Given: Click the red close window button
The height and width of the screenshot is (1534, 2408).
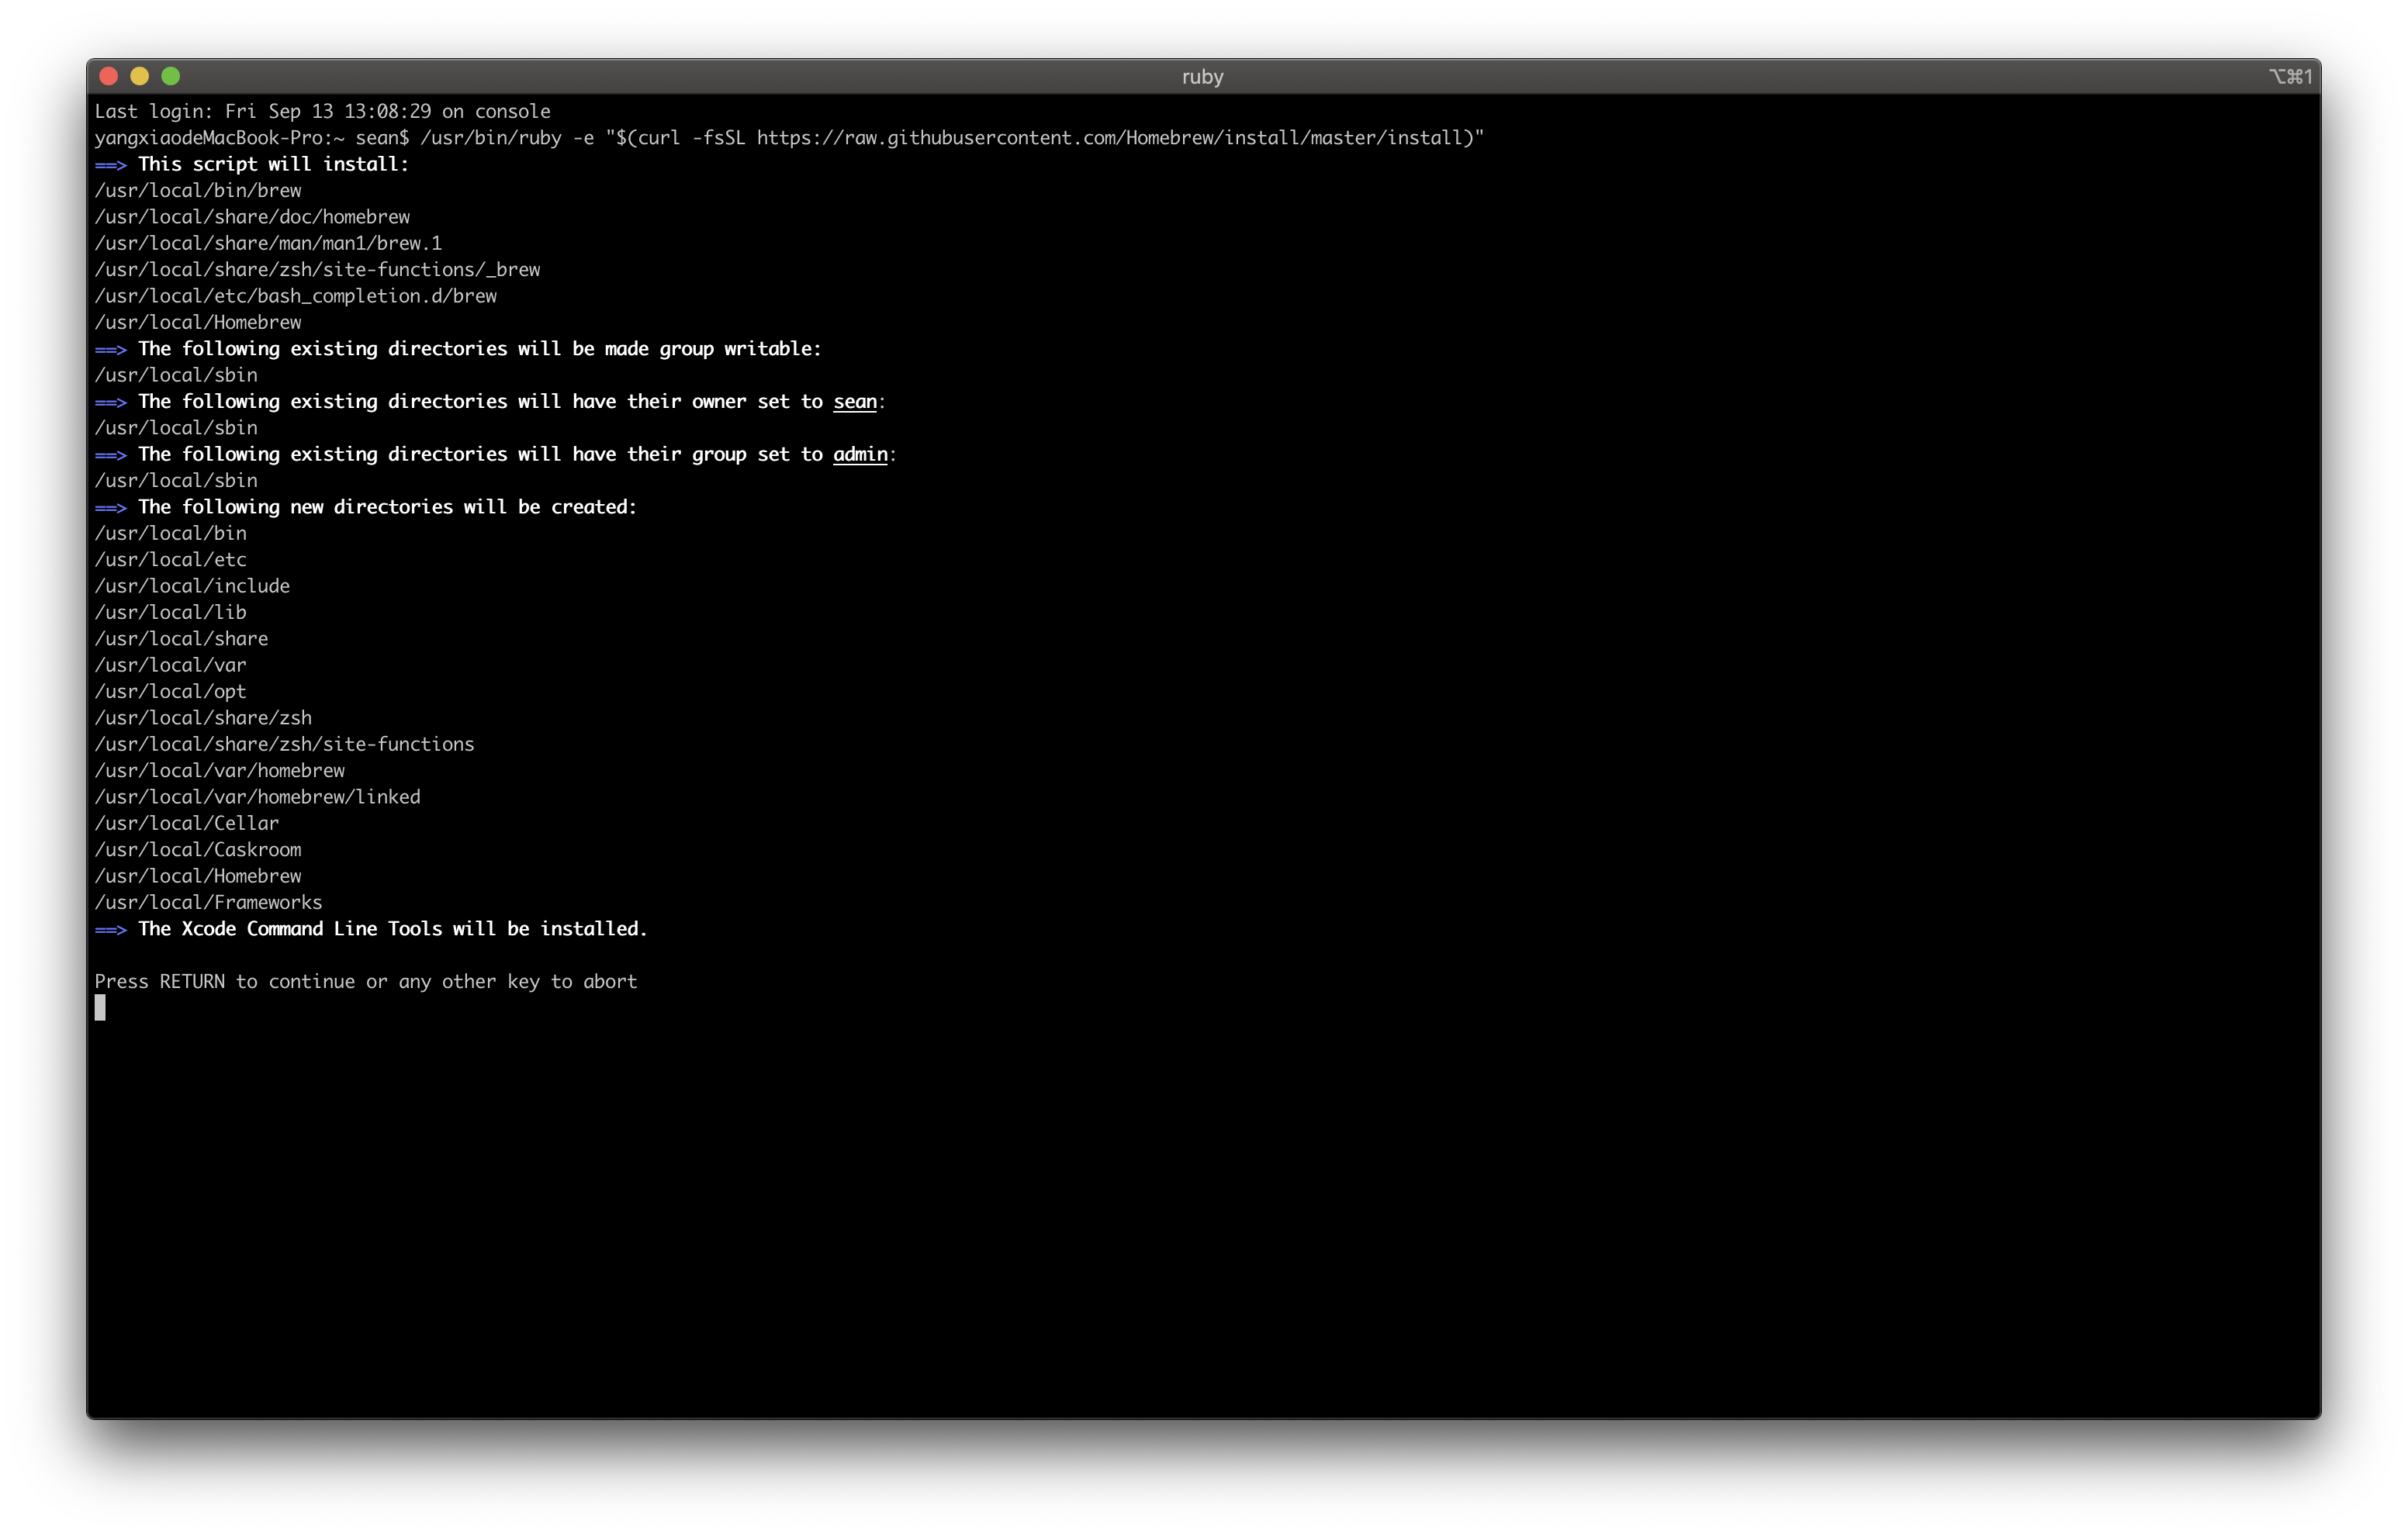Looking at the screenshot, I should 109,76.
